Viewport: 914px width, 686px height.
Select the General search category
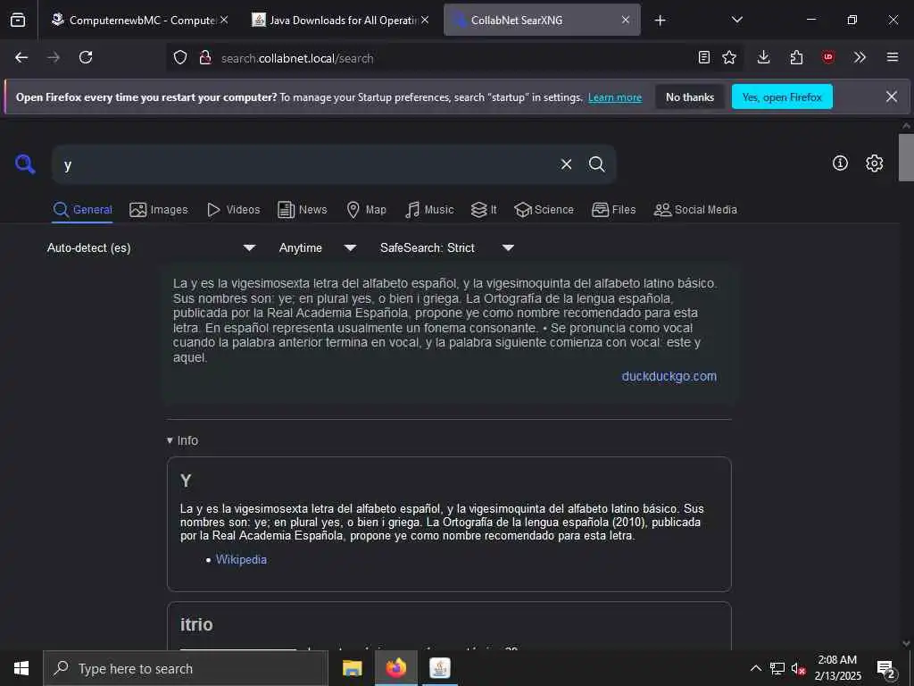82,209
